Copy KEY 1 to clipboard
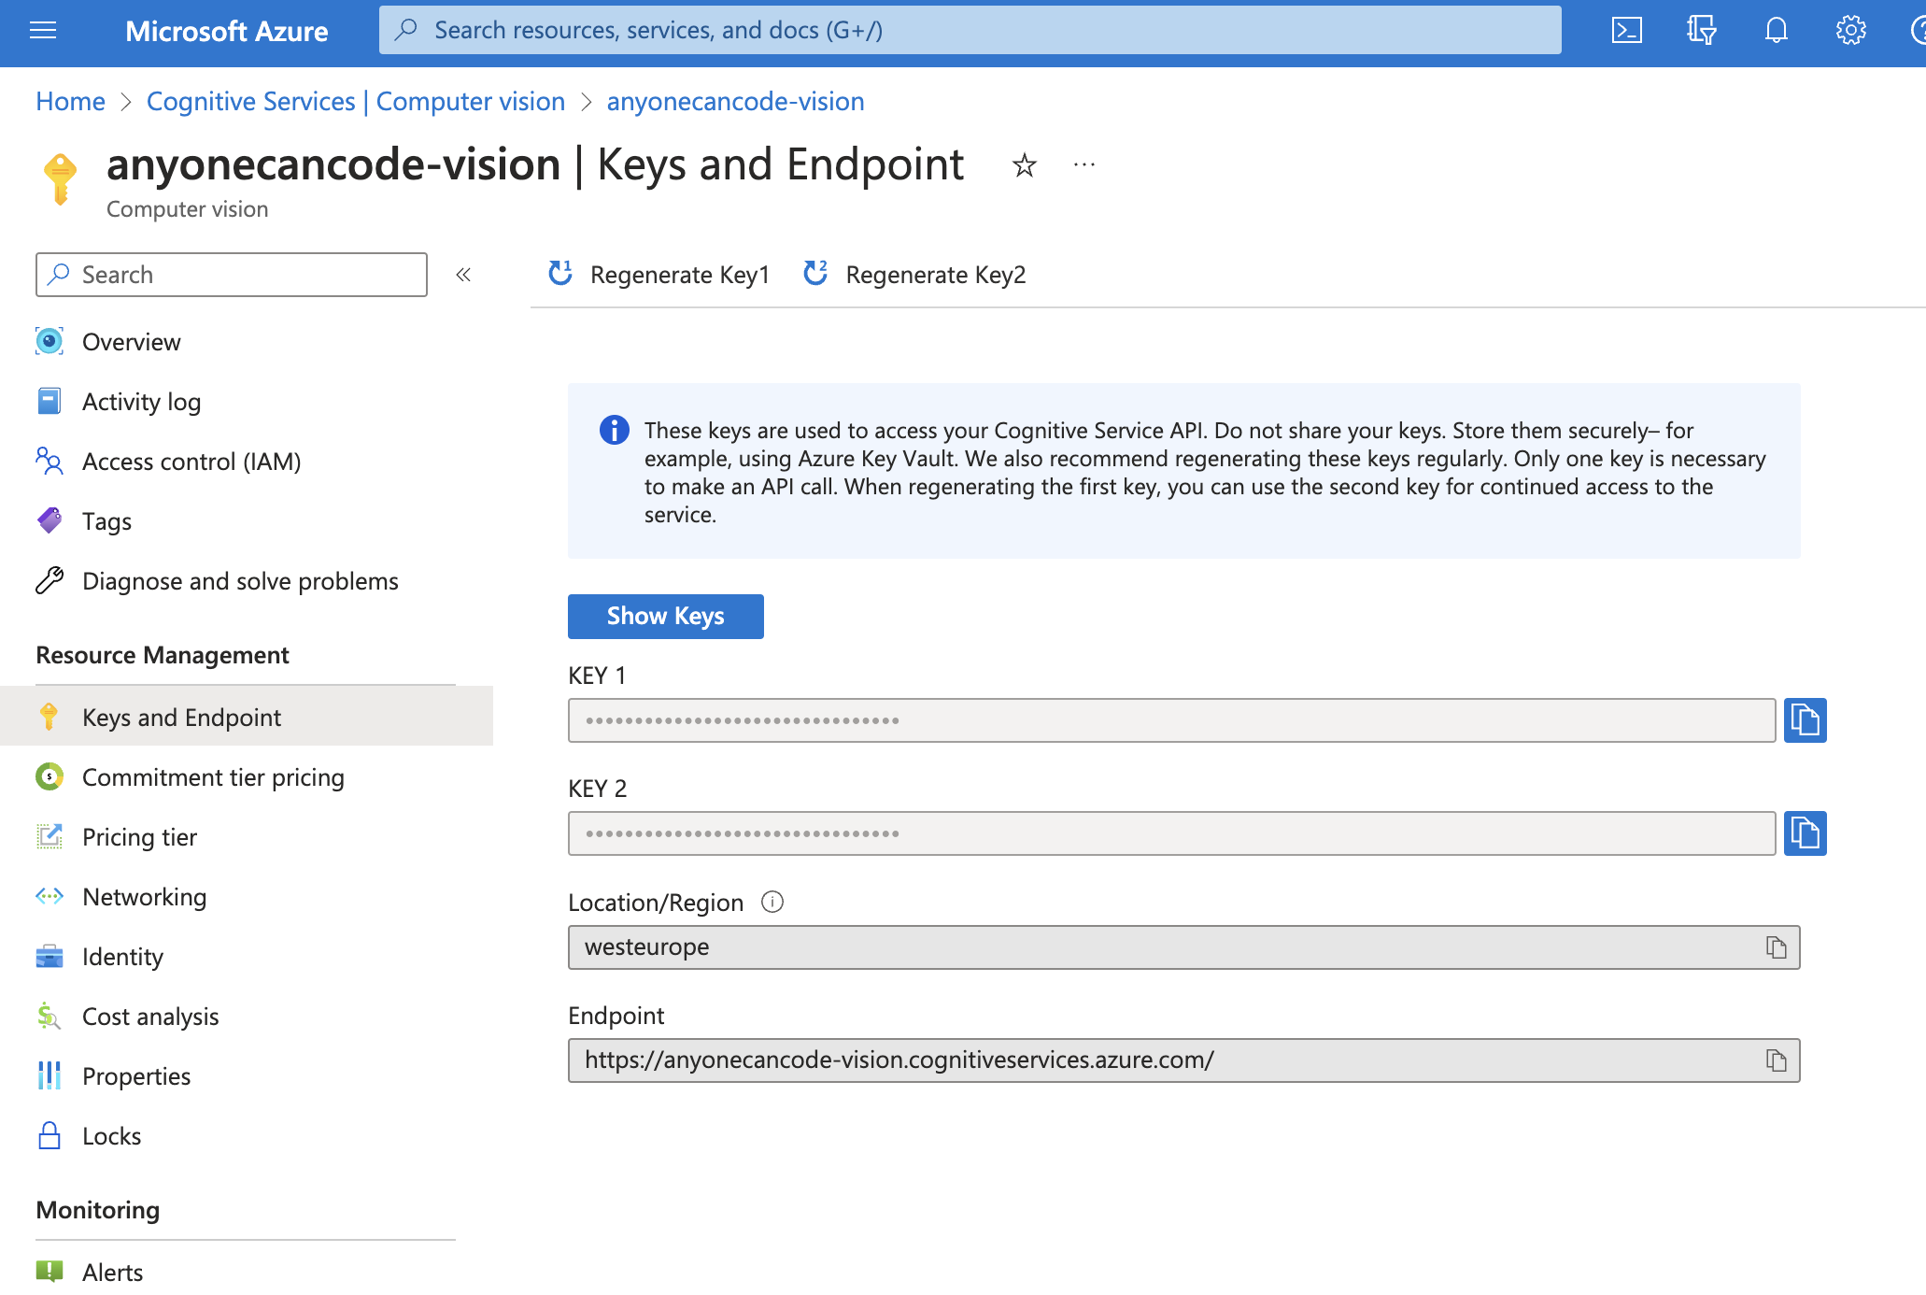Screen dimensions: 1926x1295 tap(1806, 719)
